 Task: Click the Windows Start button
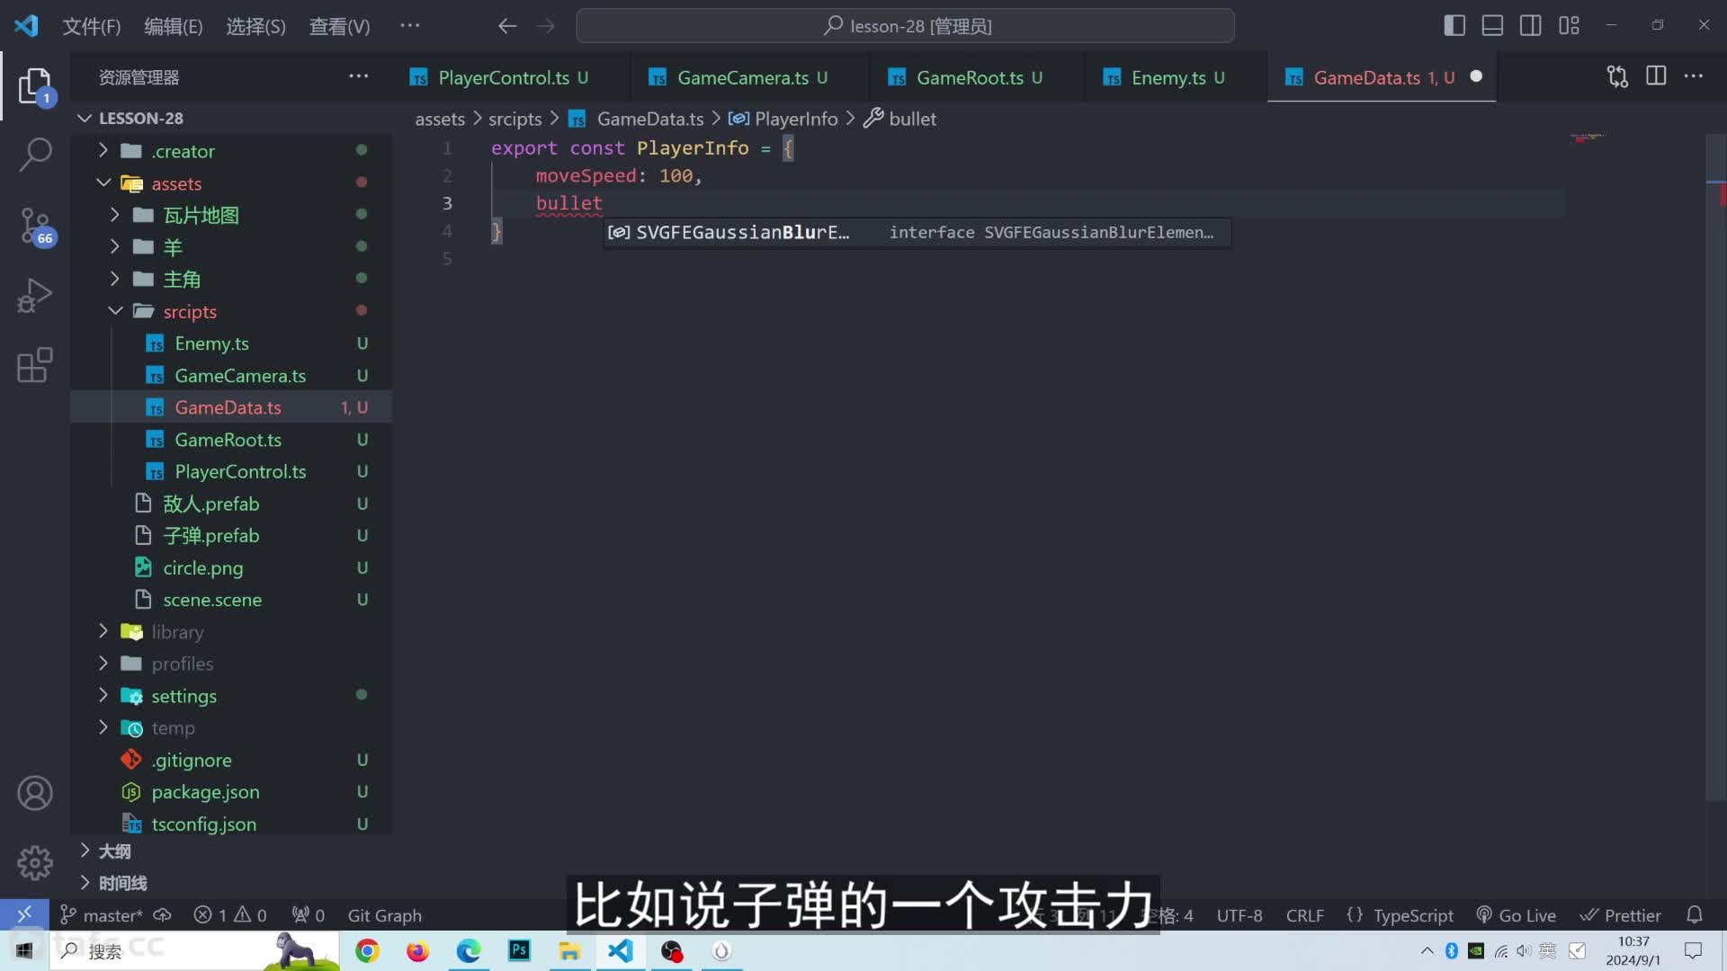tap(24, 950)
